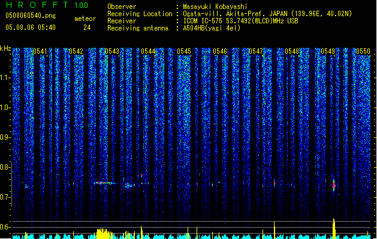Click the observer name Masayuki Kobayashi

(x=215, y=7)
